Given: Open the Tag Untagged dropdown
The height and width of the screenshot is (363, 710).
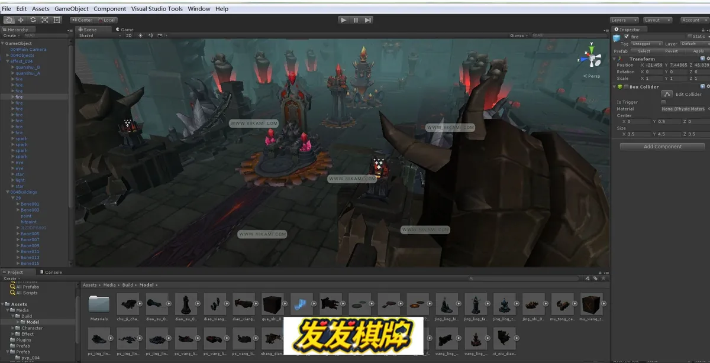Looking at the screenshot, I should 646,44.
